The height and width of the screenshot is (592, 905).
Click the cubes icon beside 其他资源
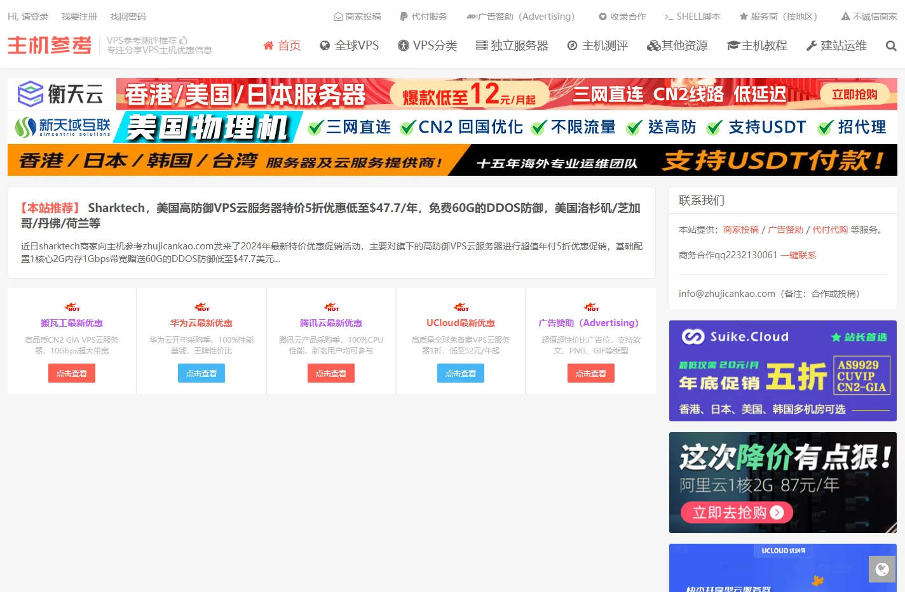[x=653, y=46]
